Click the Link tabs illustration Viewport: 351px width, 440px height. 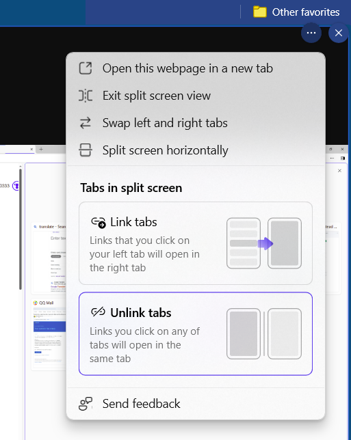[264, 243]
